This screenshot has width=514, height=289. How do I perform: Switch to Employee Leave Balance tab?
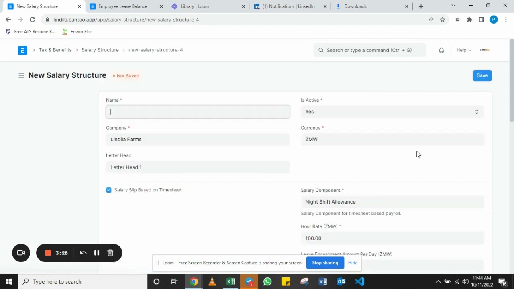[126, 6]
